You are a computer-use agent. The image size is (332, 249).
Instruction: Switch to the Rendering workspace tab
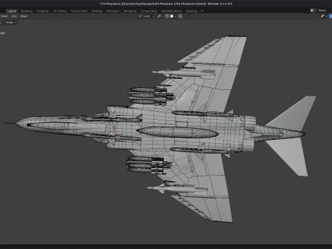[x=130, y=11]
